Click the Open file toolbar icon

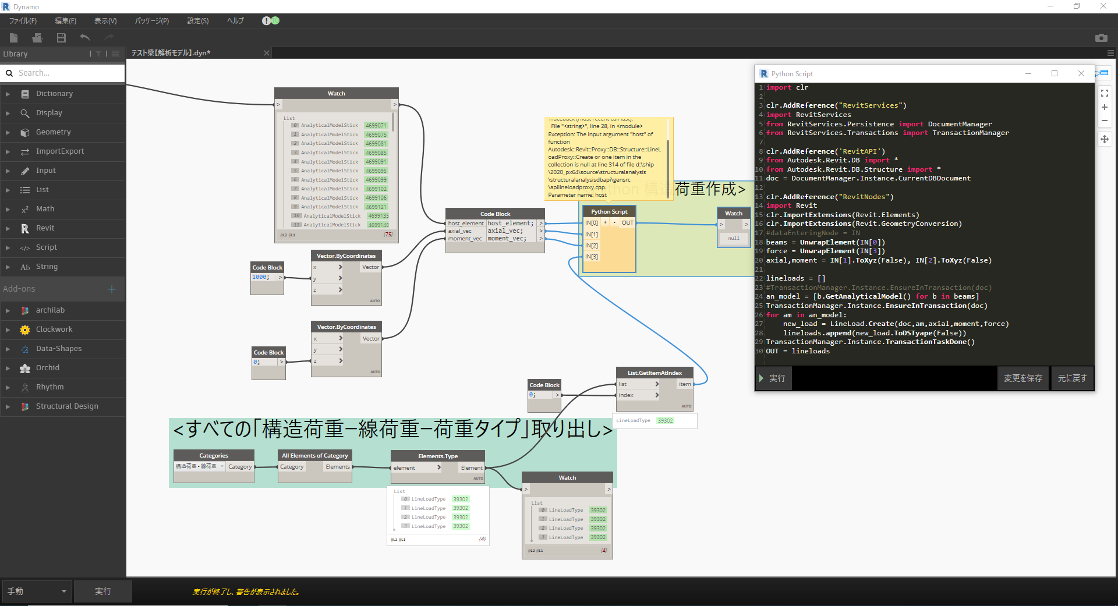[37, 38]
